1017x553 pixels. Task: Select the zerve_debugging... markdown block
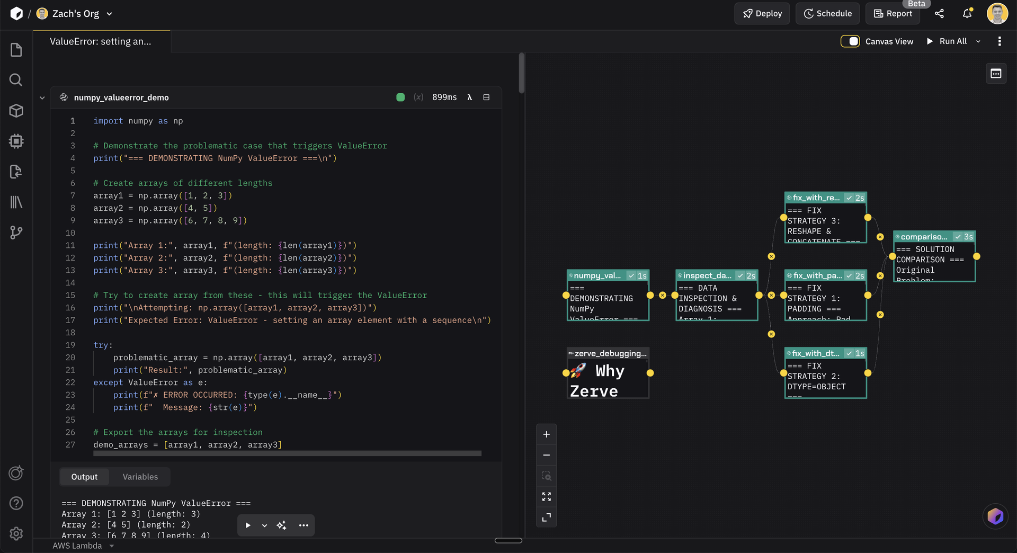(x=608, y=373)
